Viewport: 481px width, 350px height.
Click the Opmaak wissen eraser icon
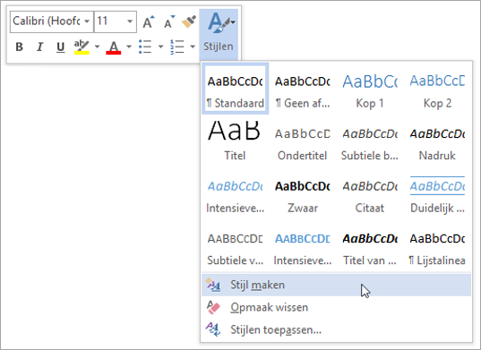pos(213,307)
